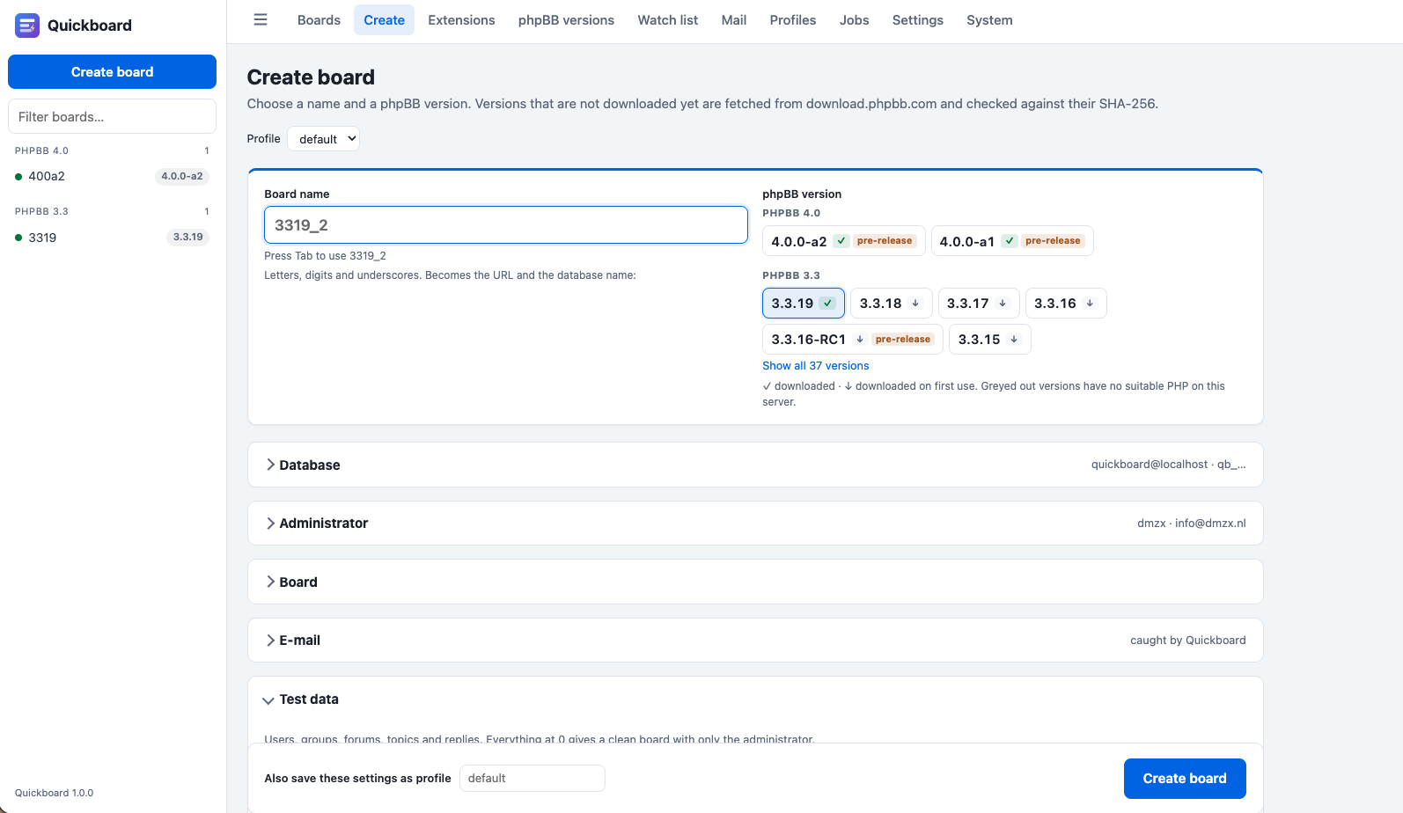Viewport: 1403px width, 813px height.
Task: Select phpBB version 3.3.16-RC1
Action: click(x=853, y=340)
